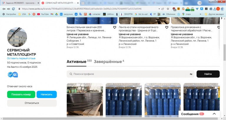Open search filters in profile search
The width and height of the screenshot is (226, 120).
[x=191, y=74]
